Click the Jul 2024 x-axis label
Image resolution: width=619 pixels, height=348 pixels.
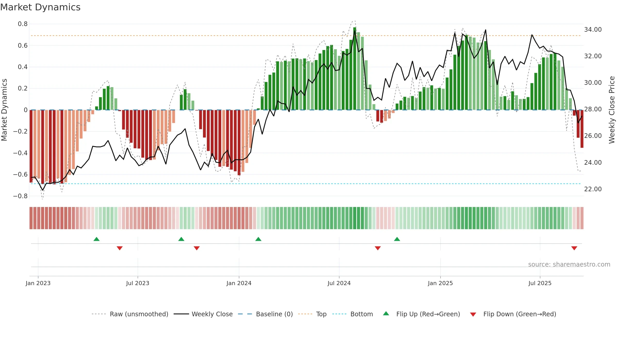pos(339,283)
